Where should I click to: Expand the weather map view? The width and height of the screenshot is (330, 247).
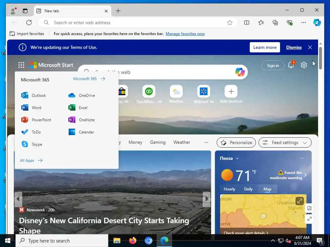(x=299, y=201)
